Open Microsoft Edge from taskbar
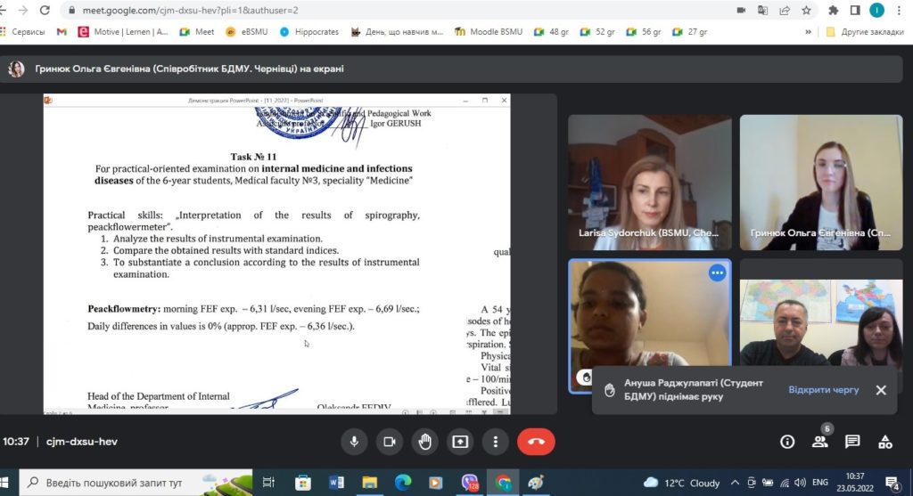 tap(403, 483)
